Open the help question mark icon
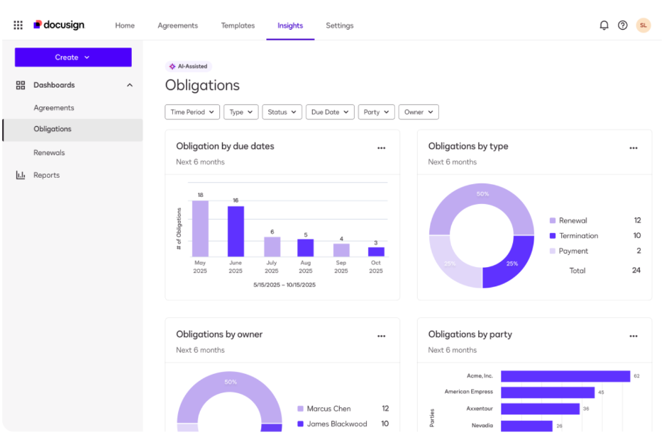The image size is (664, 442). pyautogui.click(x=623, y=25)
